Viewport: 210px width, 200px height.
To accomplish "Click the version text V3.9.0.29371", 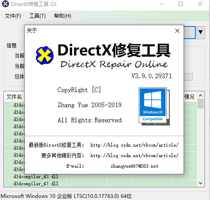I will point(152,76).
